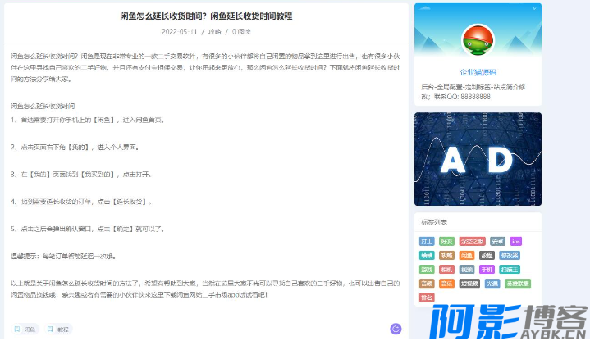This screenshot has height=341, width=590.
Task: Select the purple 手机 tag
Action: tap(487, 269)
